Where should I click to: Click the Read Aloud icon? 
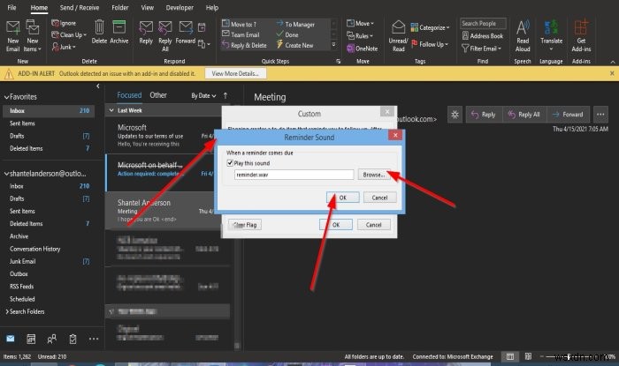tap(523, 27)
